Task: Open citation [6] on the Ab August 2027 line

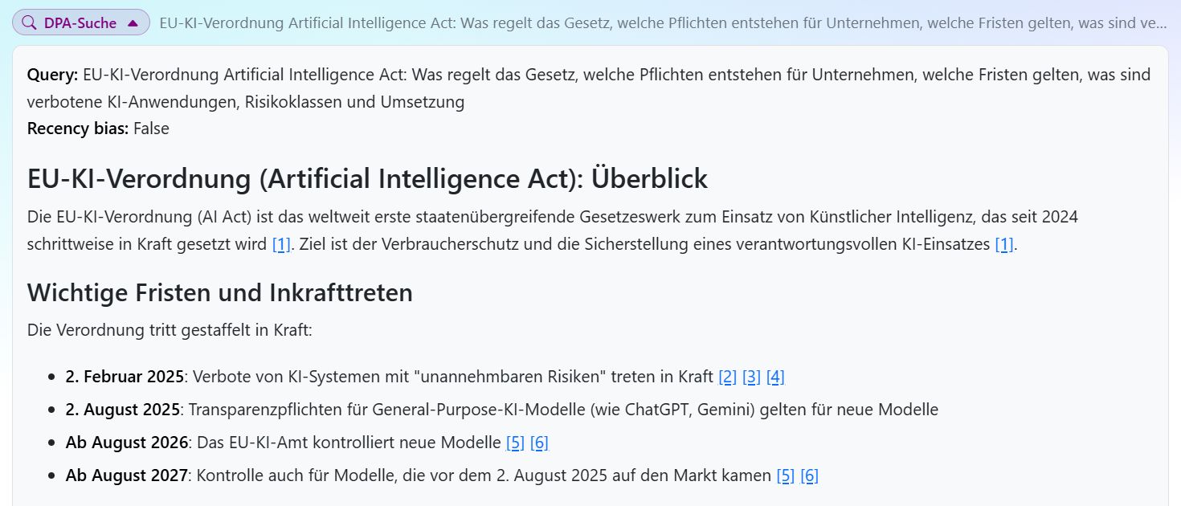Action: pos(809,475)
